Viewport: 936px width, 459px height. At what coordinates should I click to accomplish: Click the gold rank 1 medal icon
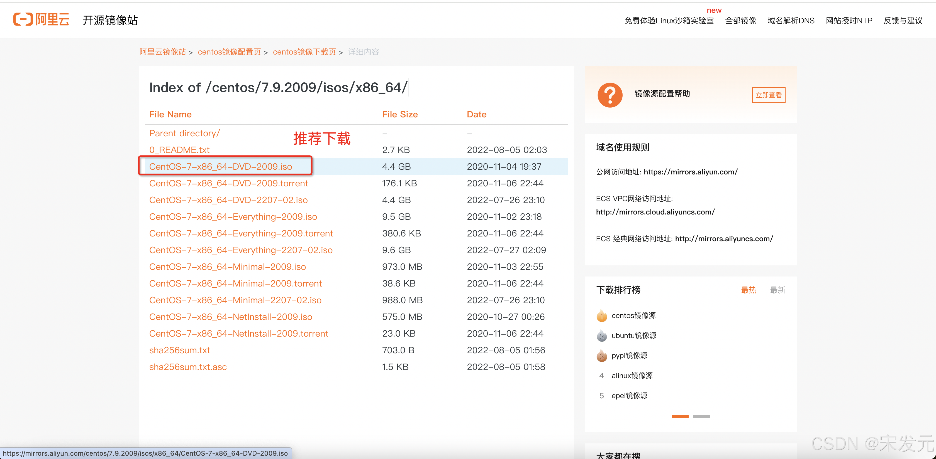point(602,316)
